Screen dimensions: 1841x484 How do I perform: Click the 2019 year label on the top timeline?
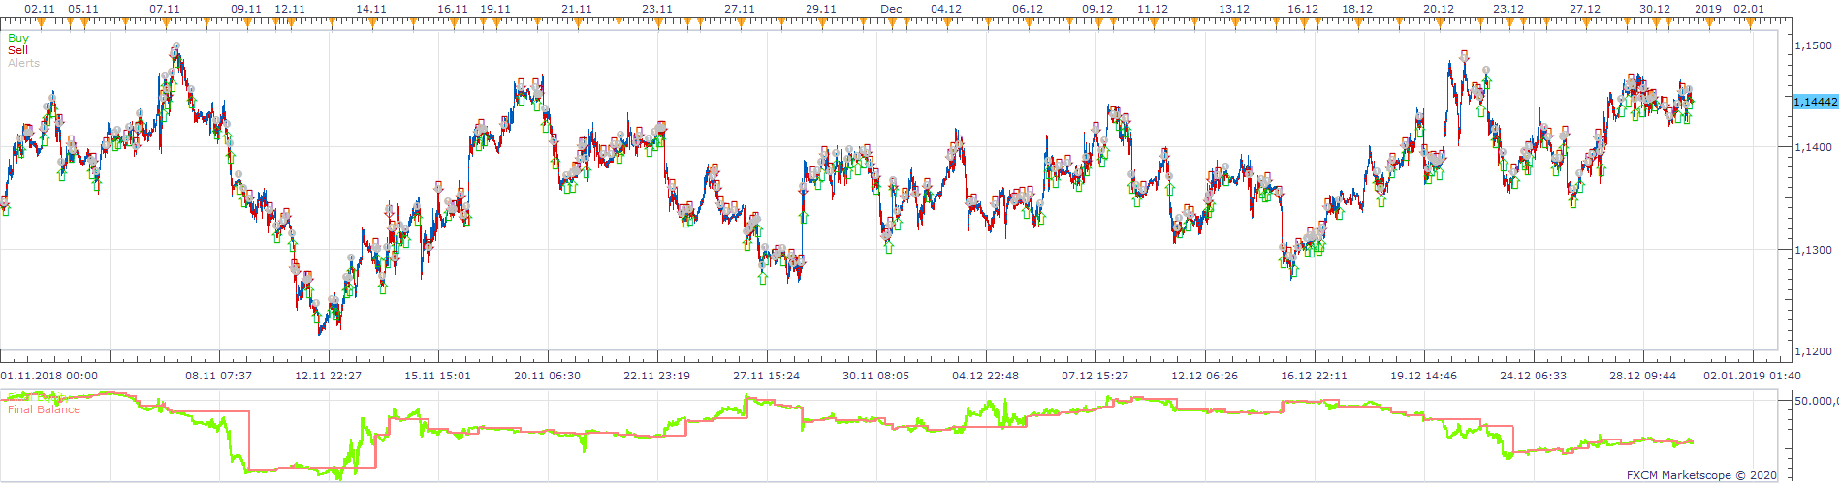pos(1707,9)
